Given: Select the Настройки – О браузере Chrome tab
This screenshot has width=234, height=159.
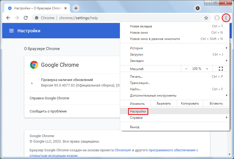Looking at the screenshot, I should coord(37,8).
